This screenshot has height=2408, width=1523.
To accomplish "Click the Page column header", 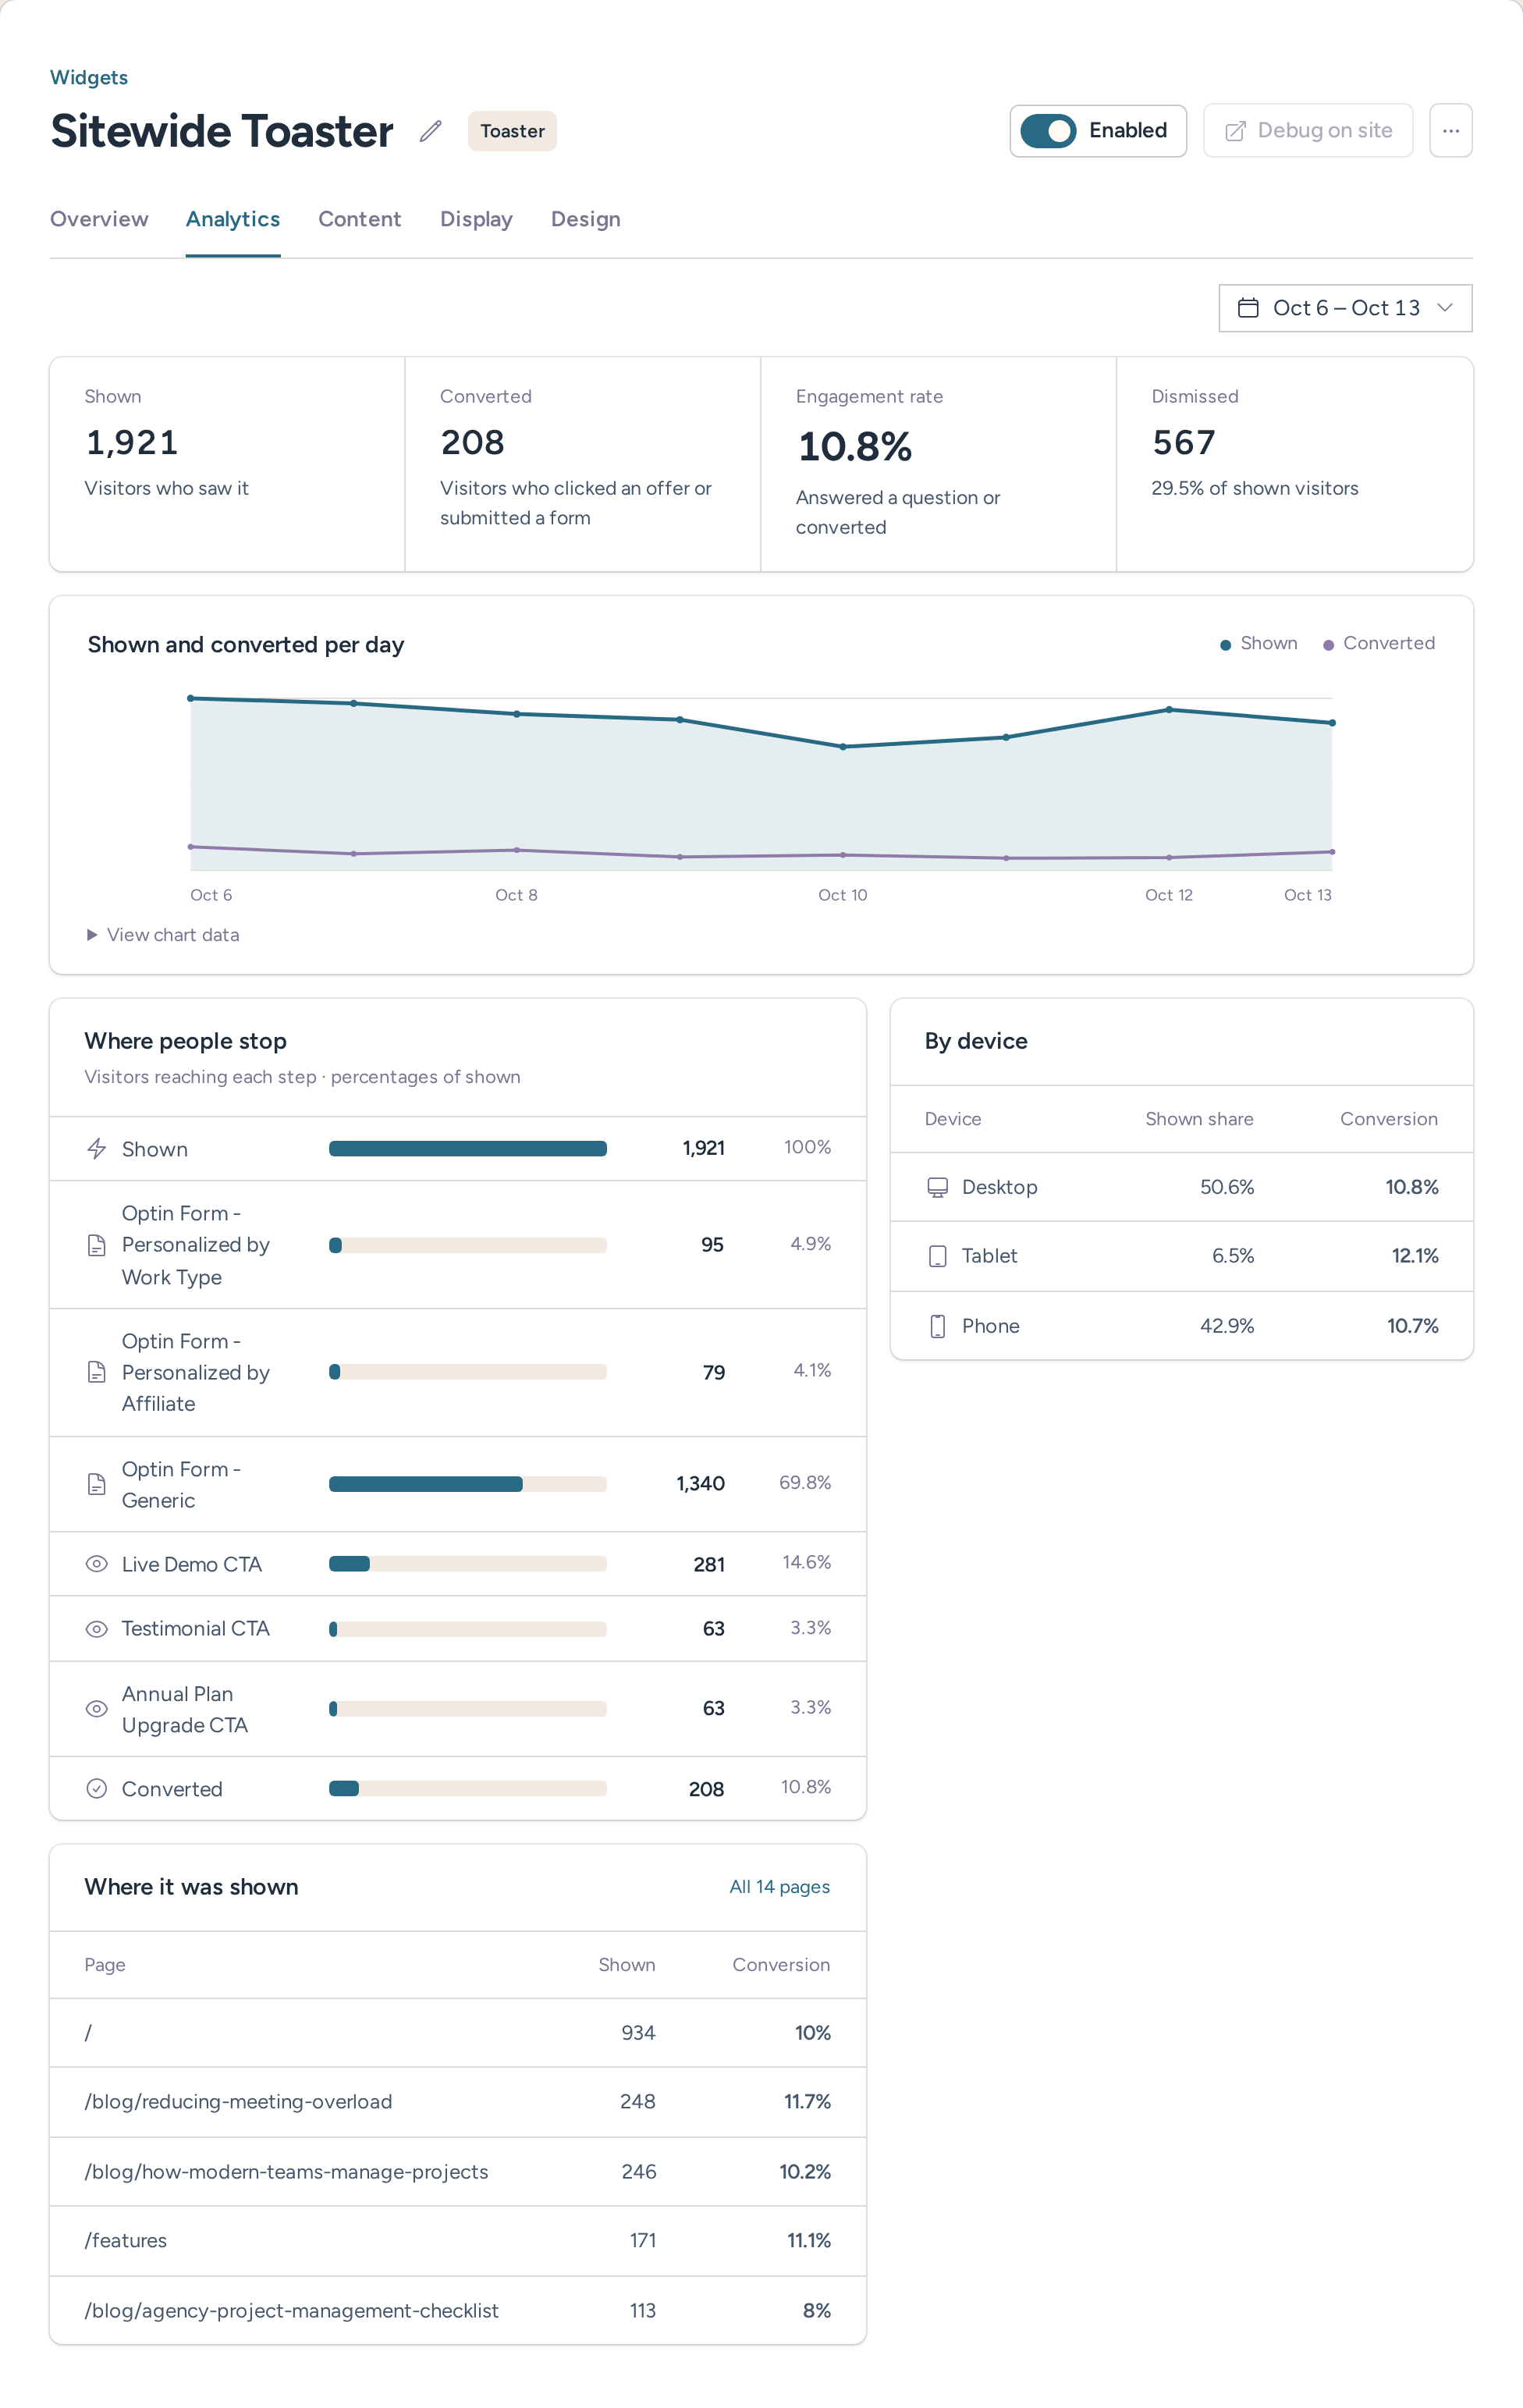I will 105,1965.
